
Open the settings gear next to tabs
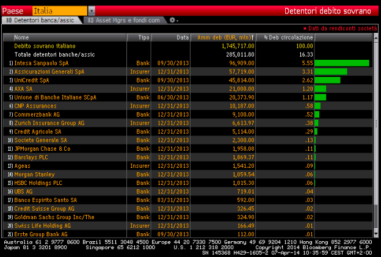173,20
